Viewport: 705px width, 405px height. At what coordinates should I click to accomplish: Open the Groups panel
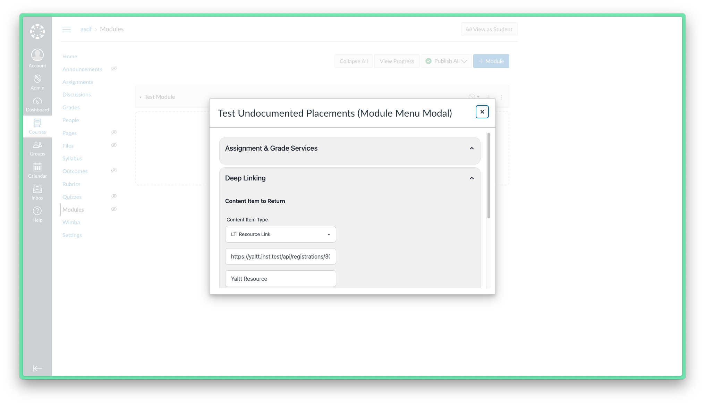(x=37, y=149)
